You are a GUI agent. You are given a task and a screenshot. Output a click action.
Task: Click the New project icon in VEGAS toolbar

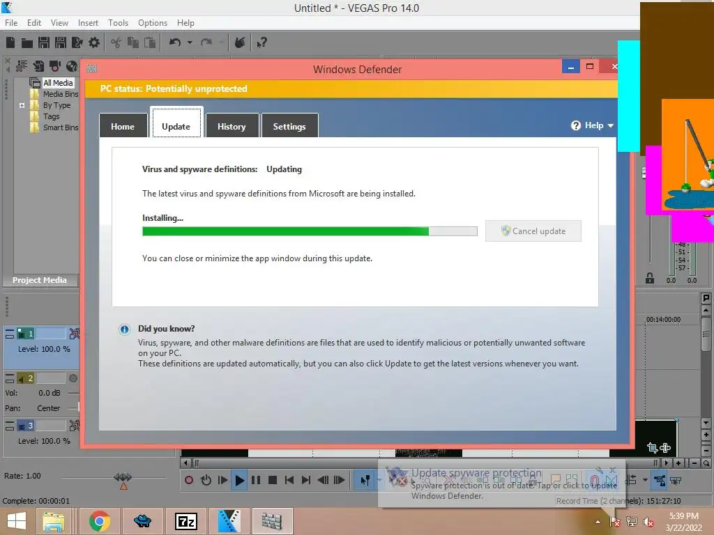click(x=10, y=42)
